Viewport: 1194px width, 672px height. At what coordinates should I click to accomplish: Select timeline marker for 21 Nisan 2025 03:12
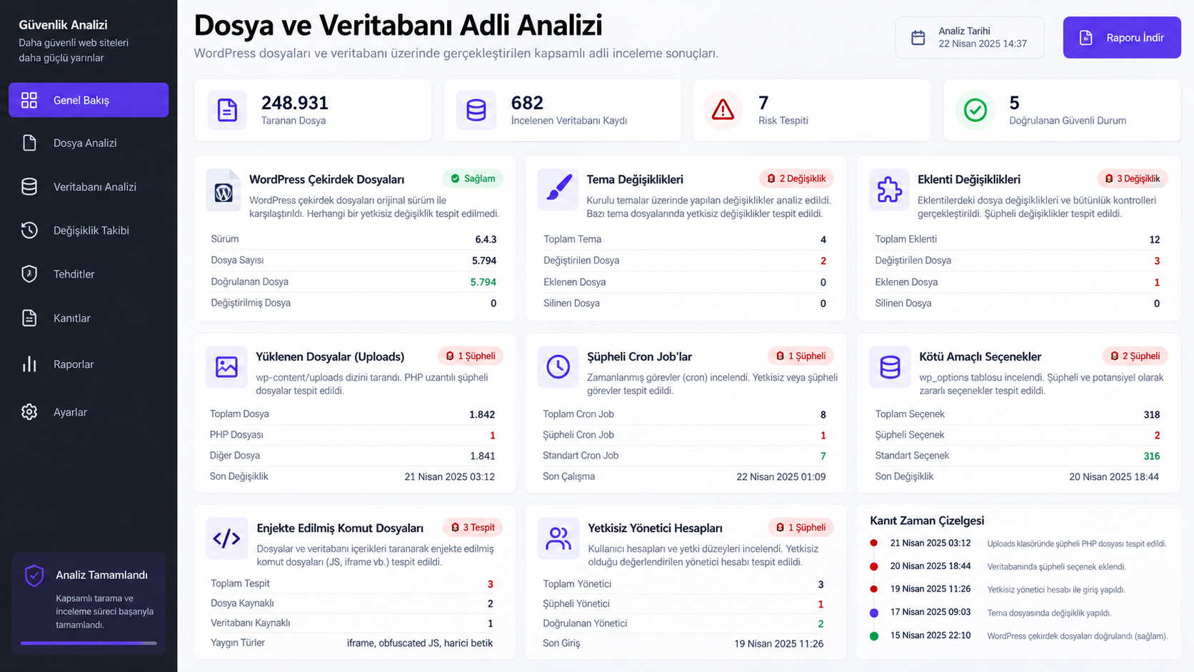(873, 543)
